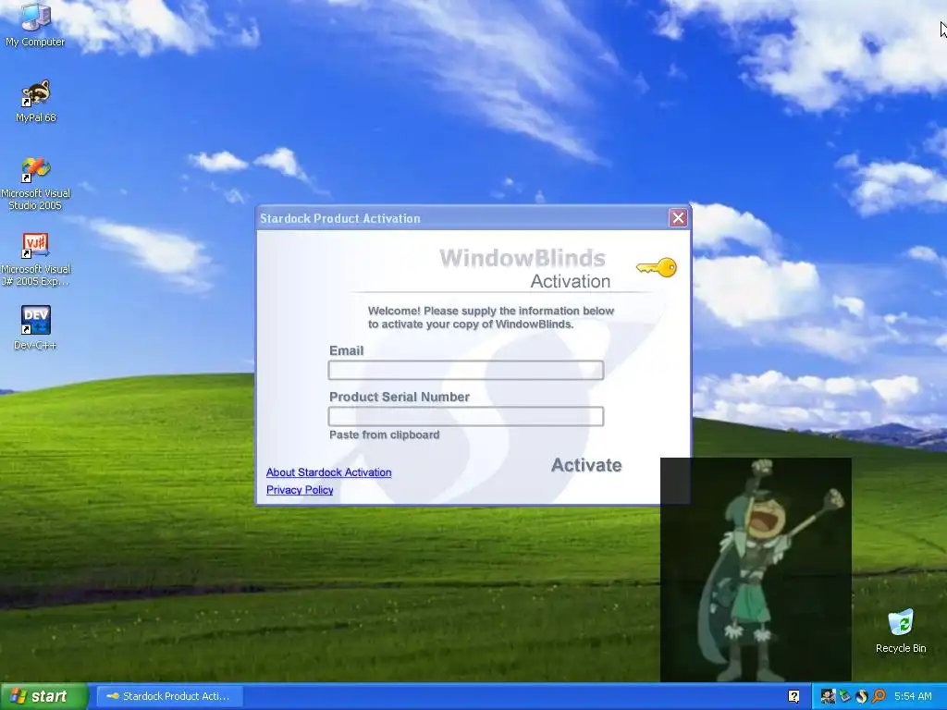This screenshot has width=947, height=710.
Task: Select the Dev-C++ desktop shortcut
Action: point(36,327)
